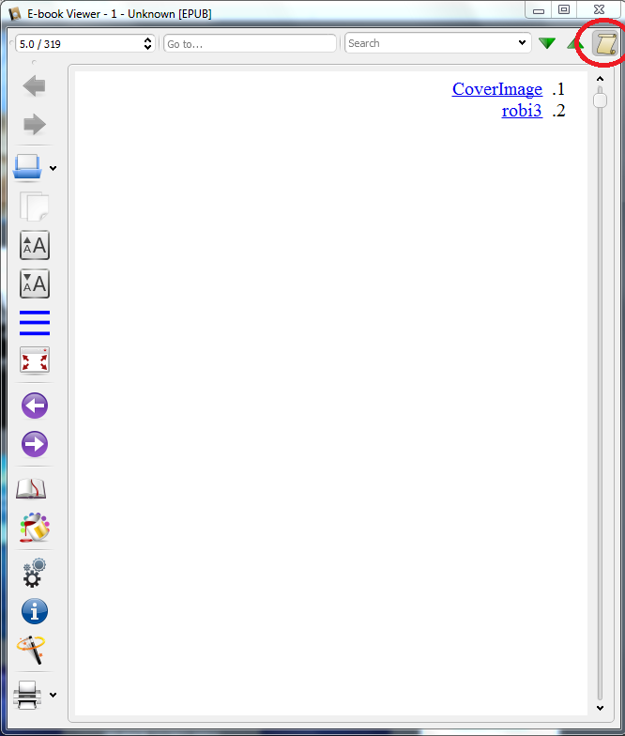Image resolution: width=625 pixels, height=736 pixels.
Task: Open the robi3 link
Action: [522, 111]
